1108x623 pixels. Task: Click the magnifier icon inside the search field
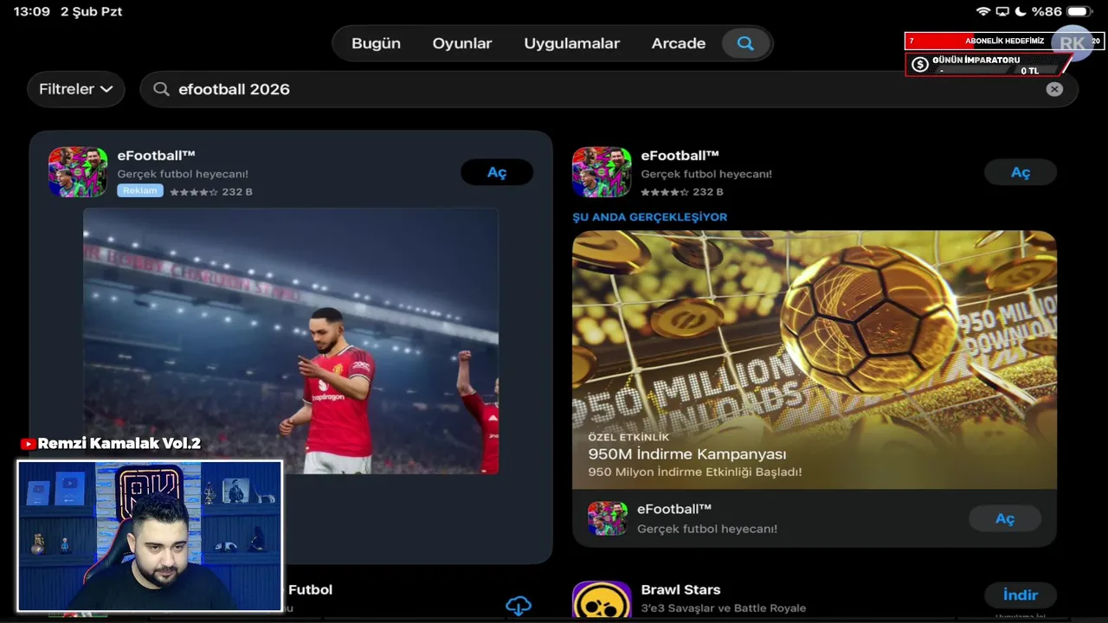click(161, 89)
